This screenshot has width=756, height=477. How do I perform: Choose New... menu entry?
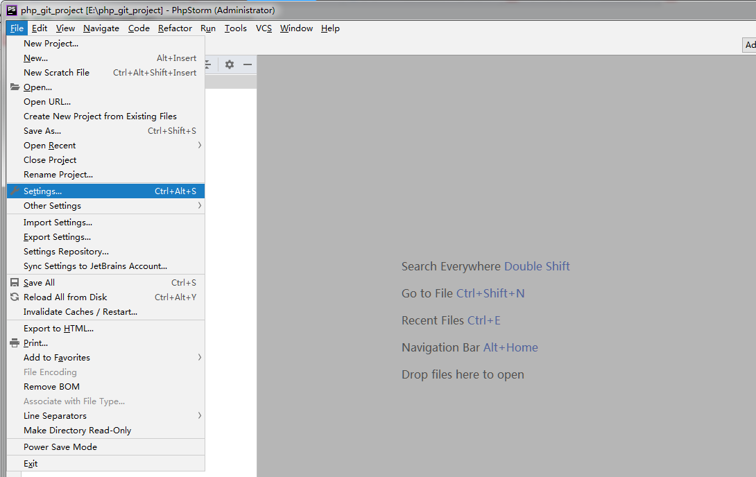pos(105,58)
